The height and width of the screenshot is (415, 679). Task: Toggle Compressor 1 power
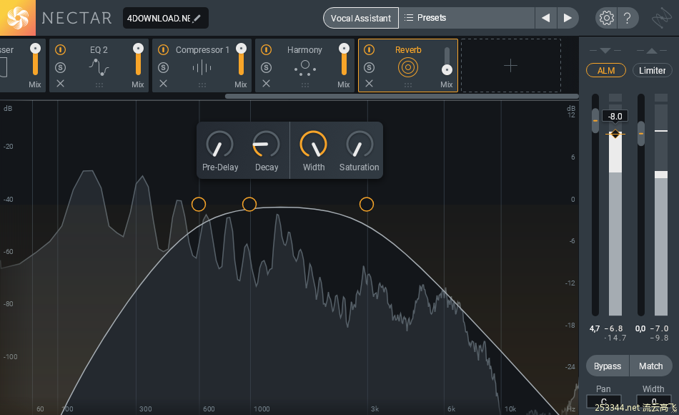pos(163,50)
